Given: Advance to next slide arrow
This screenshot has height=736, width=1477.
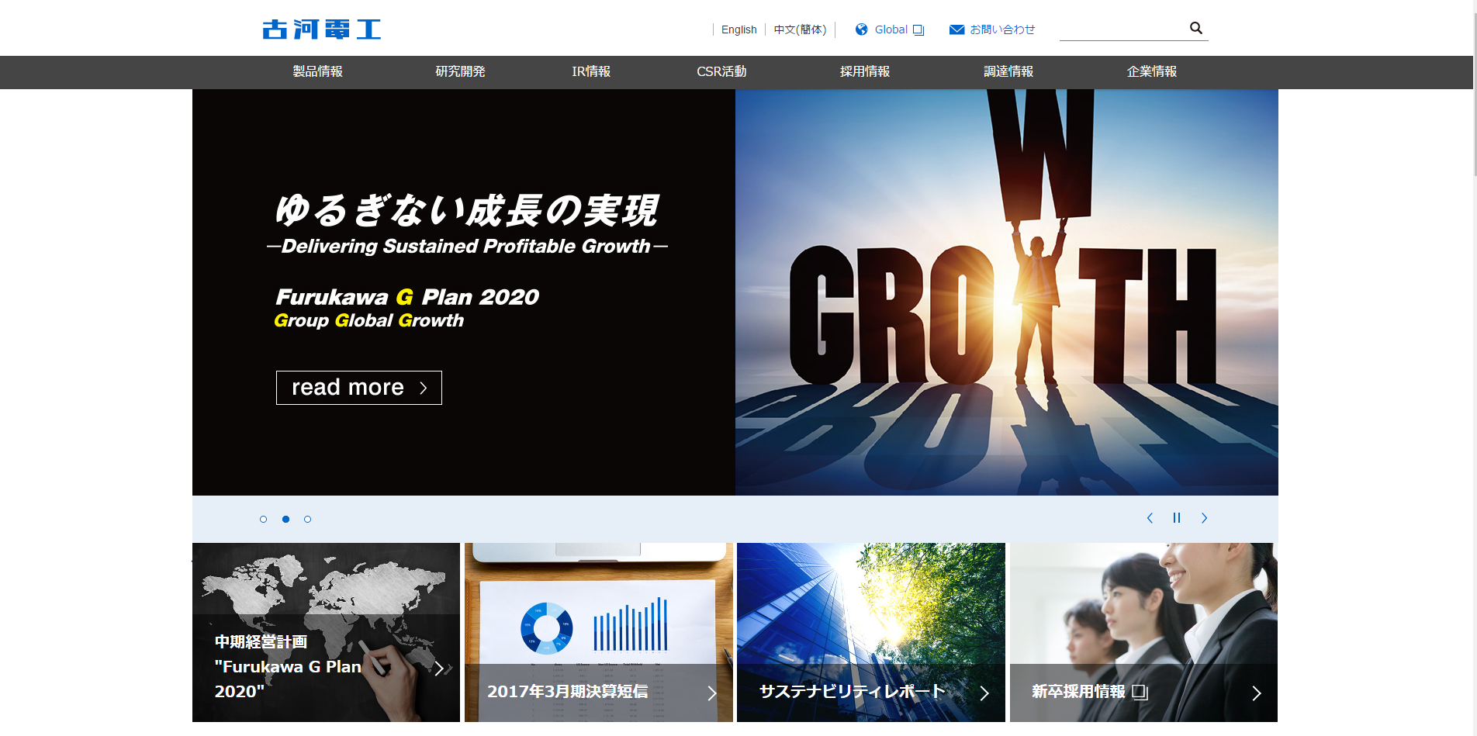Looking at the screenshot, I should click(1204, 518).
